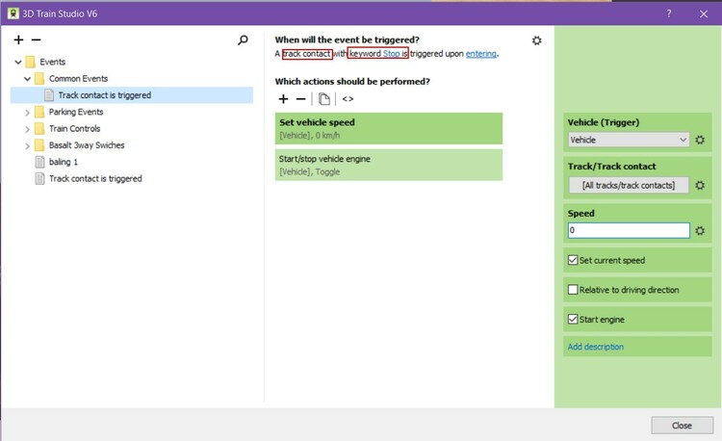Click the Parking Events folder icon
The height and width of the screenshot is (441, 722).
click(39, 112)
